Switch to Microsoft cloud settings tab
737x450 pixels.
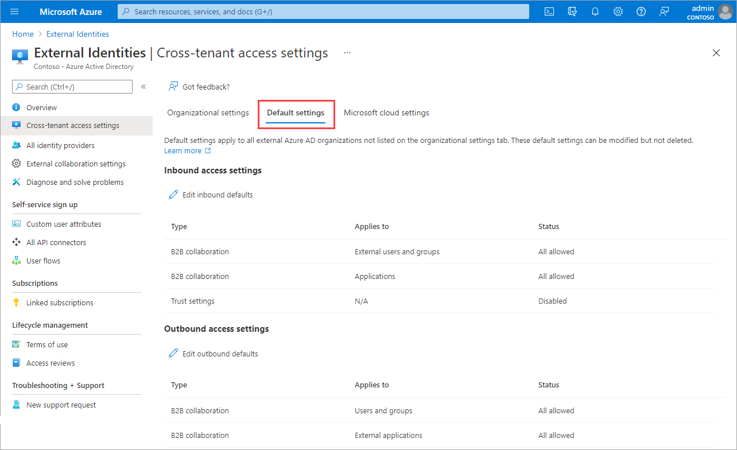click(386, 113)
